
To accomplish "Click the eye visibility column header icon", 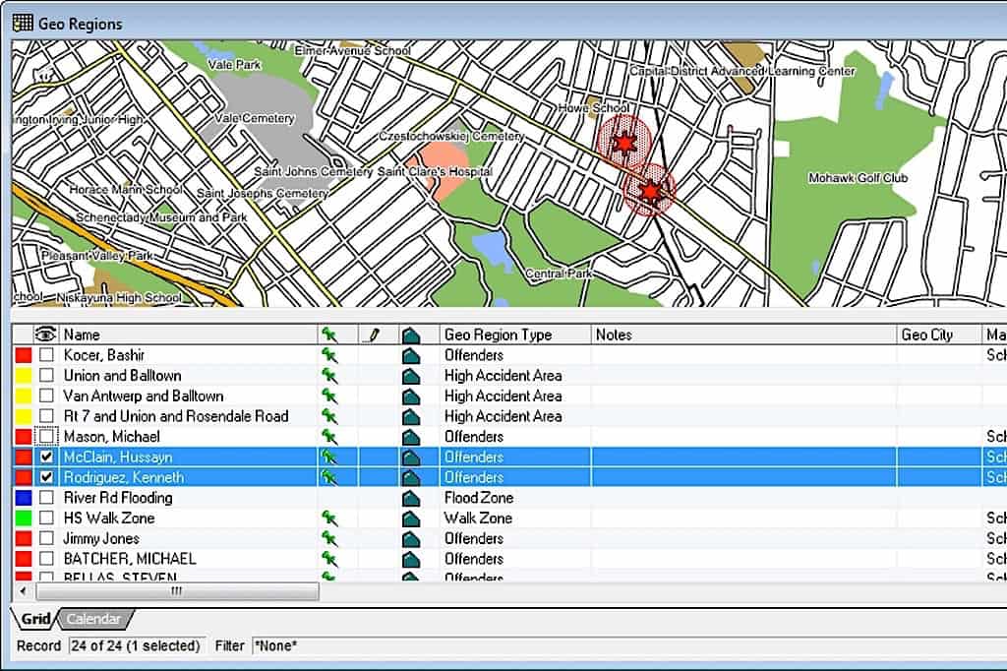I will [x=45, y=335].
